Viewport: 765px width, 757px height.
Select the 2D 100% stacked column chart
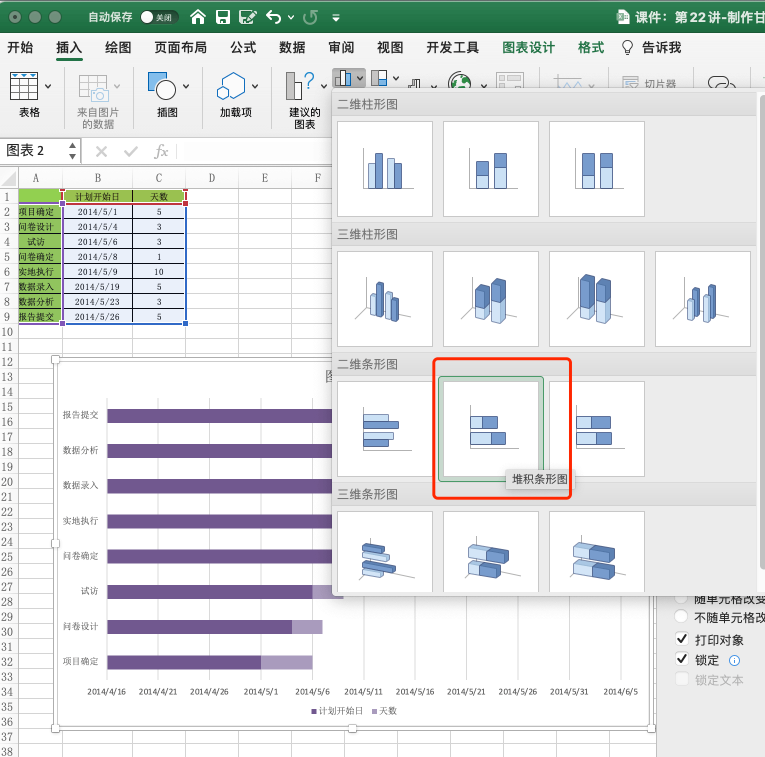point(597,169)
